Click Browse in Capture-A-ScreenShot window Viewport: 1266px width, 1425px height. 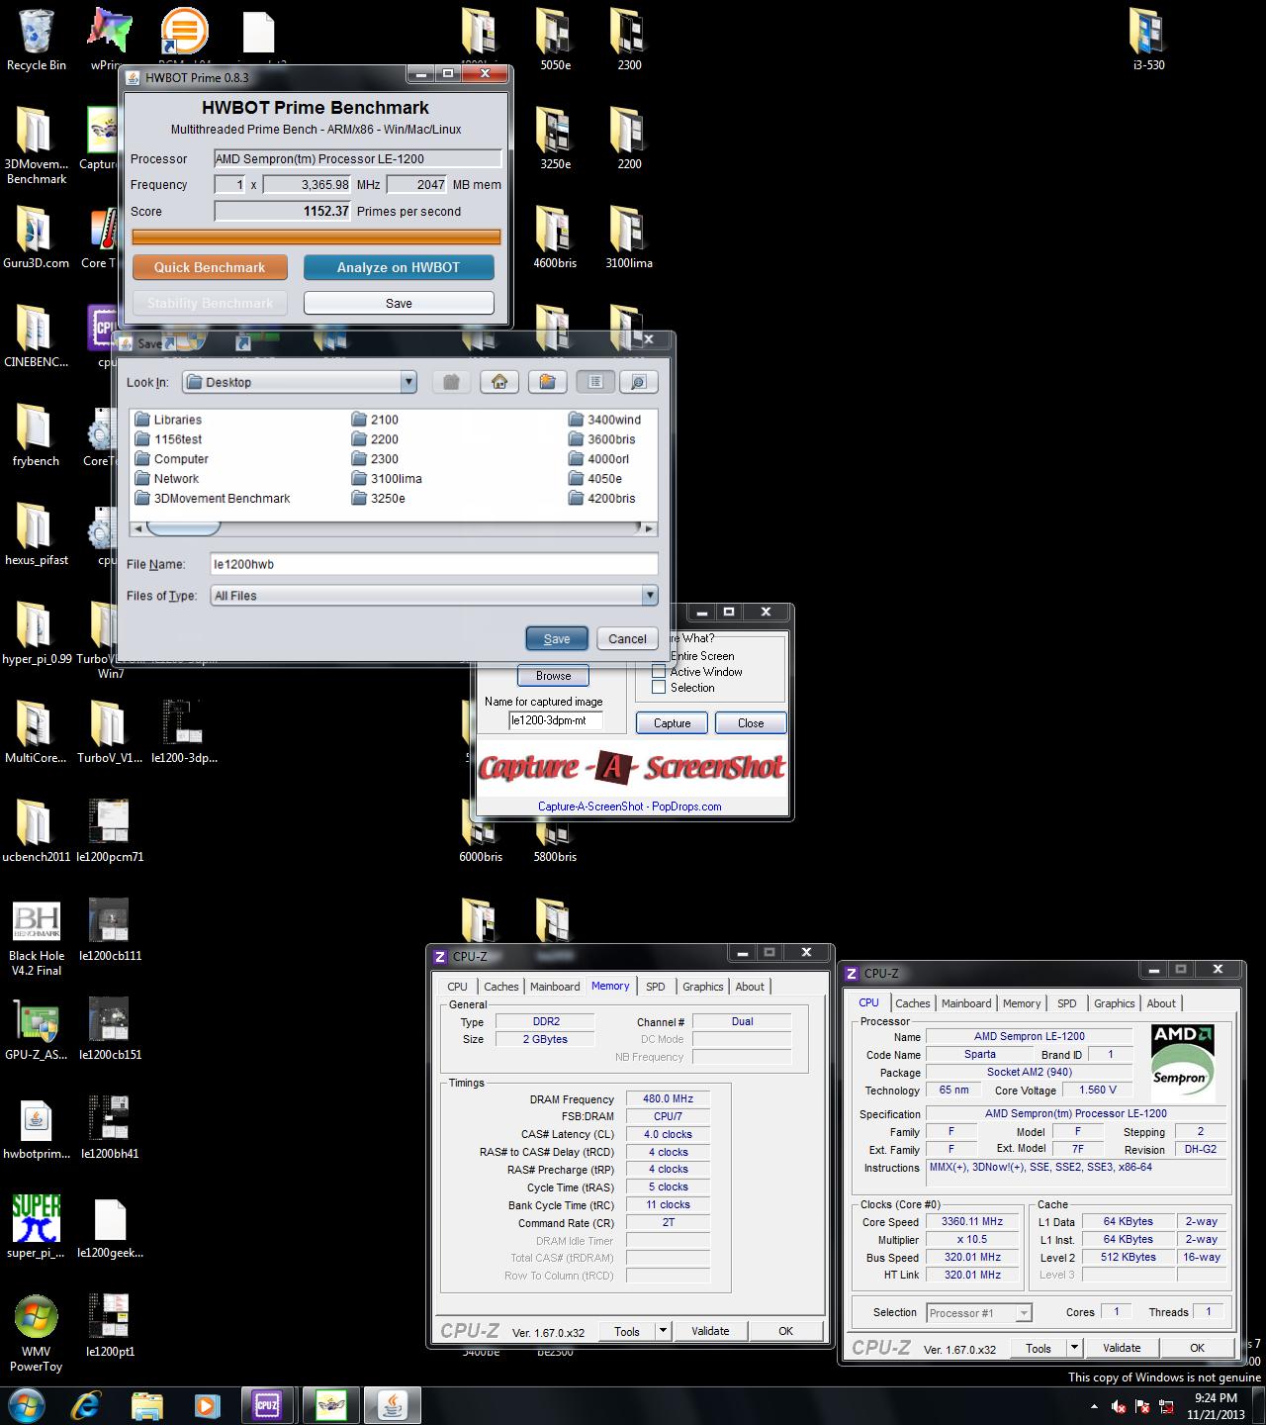[x=553, y=676]
